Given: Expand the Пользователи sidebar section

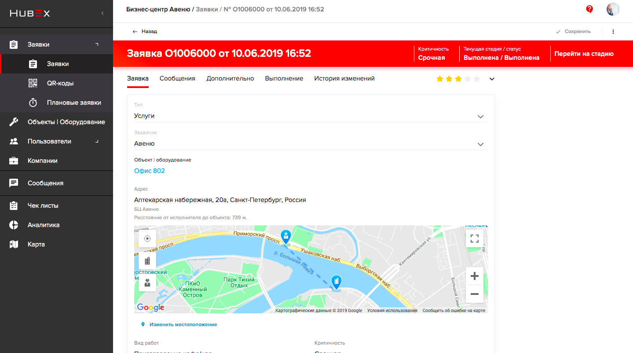Looking at the screenshot, I should [97, 141].
